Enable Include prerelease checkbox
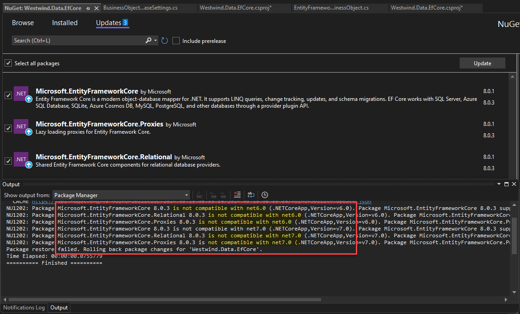 click(176, 41)
